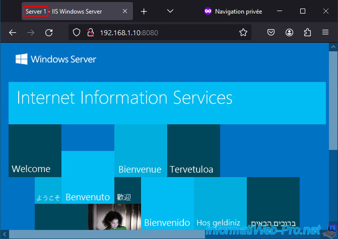Open a new tab with plus
The image size is (338, 239).
coord(144,12)
